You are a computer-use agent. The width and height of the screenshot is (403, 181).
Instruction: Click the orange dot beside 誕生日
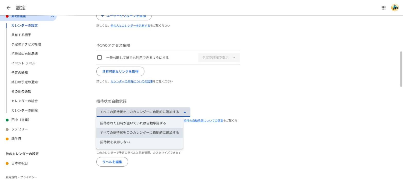[x=7, y=139]
